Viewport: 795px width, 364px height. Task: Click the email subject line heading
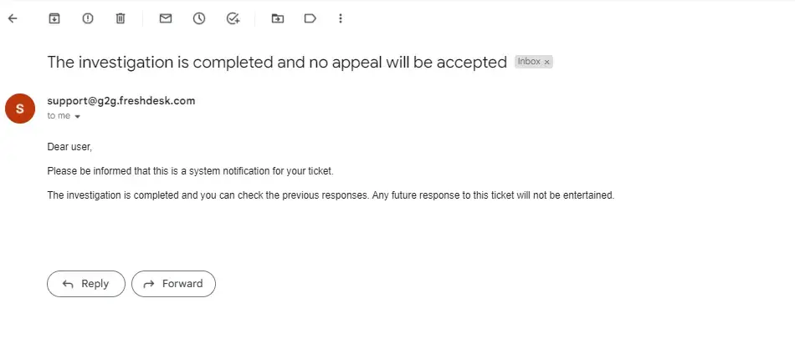click(x=277, y=62)
